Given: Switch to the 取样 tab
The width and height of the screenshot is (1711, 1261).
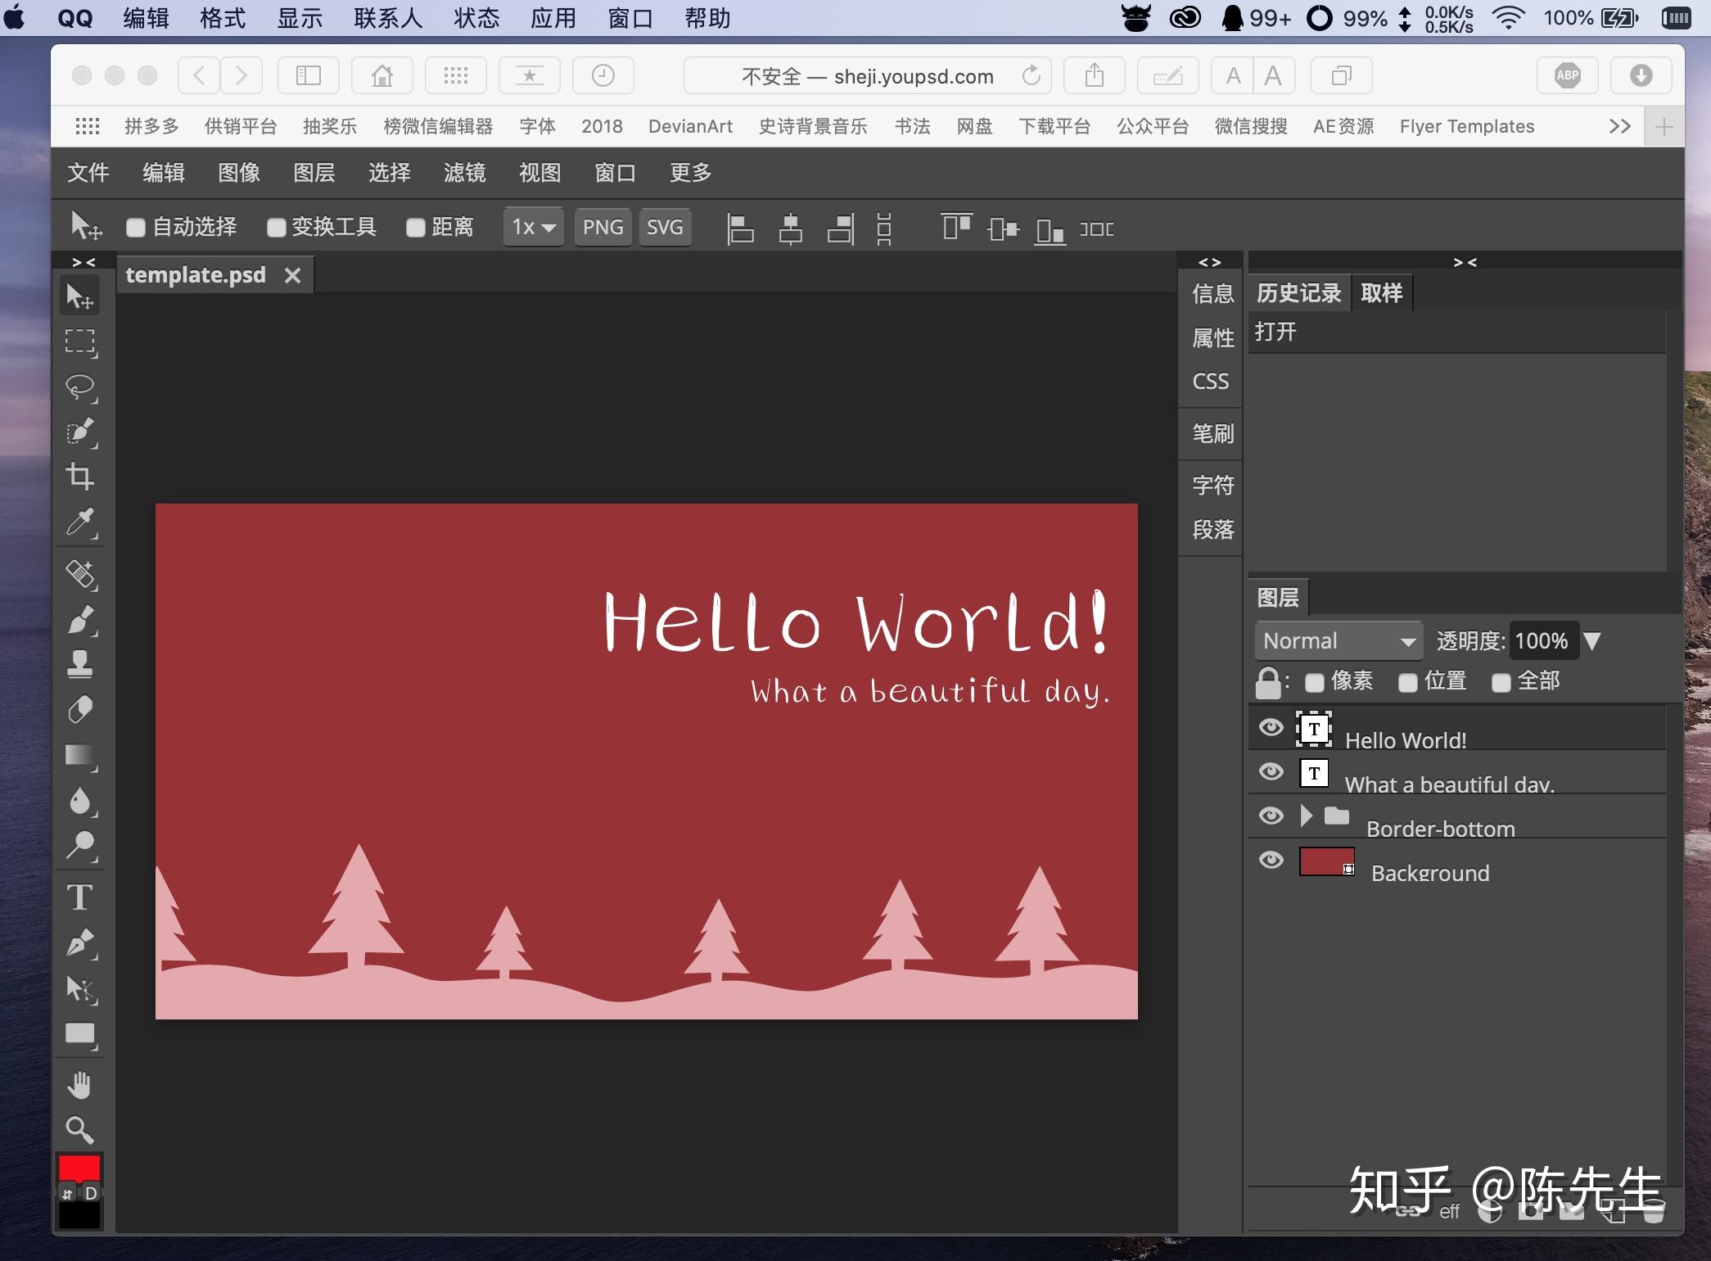Looking at the screenshot, I should [1382, 293].
